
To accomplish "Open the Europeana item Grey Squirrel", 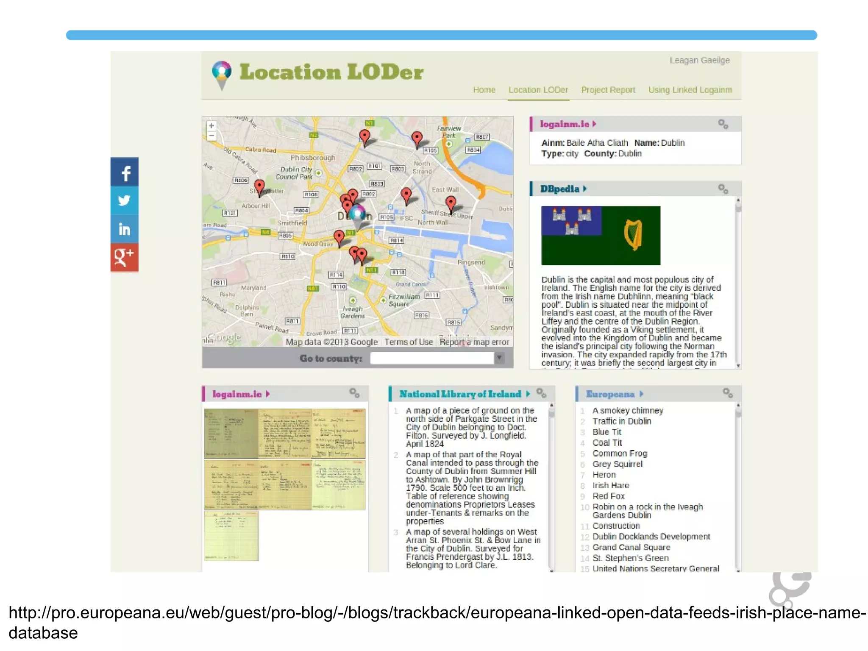I will (x=617, y=464).
